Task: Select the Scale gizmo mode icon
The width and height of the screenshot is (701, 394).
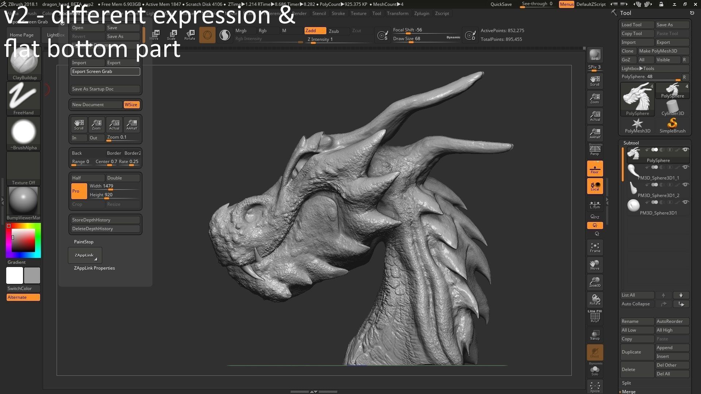Action: 172,35
